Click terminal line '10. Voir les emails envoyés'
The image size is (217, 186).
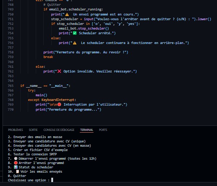35,171
